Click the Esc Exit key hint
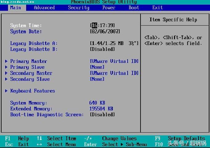The image size is (210, 148). point(17,144)
